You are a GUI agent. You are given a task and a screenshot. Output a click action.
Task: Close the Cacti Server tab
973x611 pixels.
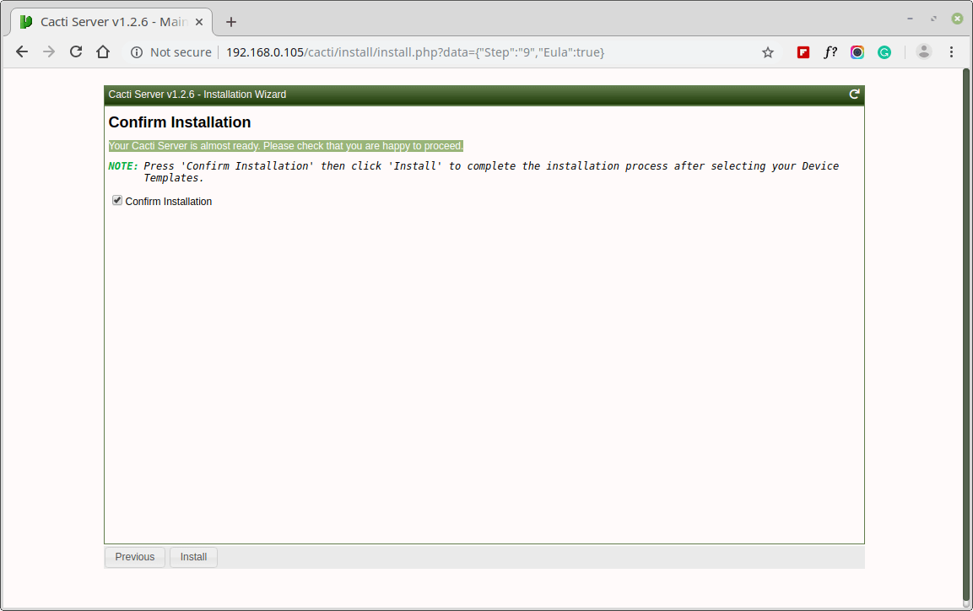(x=199, y=22)
